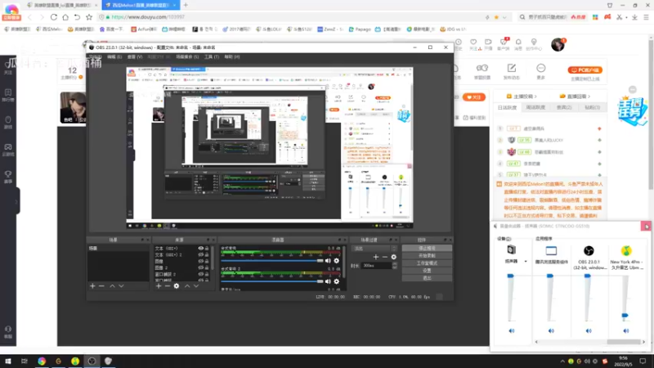
Task: Mute speaker device in Windows volume mixer
Action: pos(512,331)
